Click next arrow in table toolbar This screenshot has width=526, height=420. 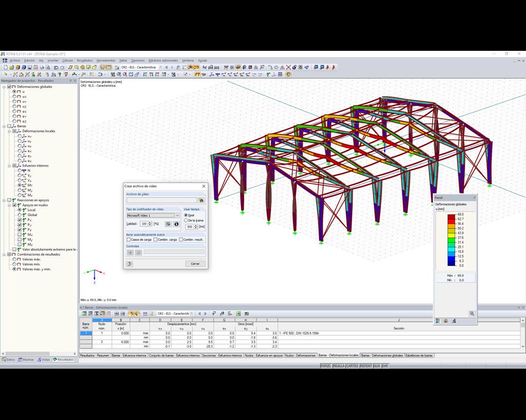click(205, 313)
